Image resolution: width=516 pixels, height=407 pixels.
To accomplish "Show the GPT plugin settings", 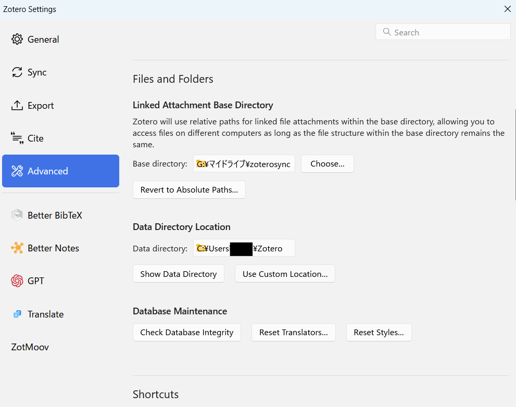I will pyautogui.click(x=60, y=281).
